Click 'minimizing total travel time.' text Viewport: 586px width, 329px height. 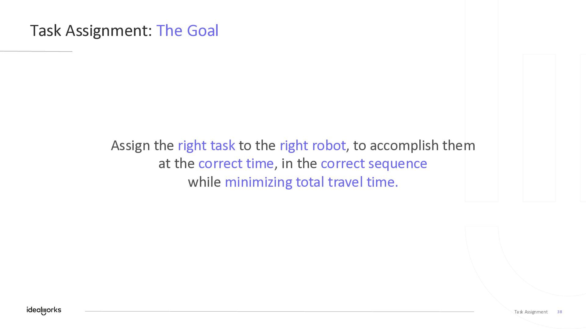pos(311,182)
